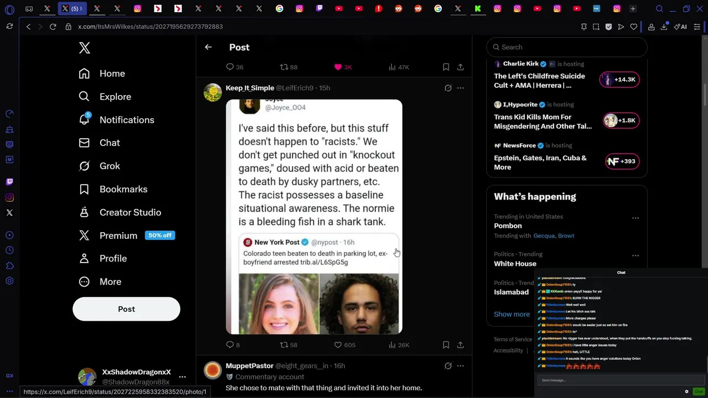Switch to the Kick browser tab
Screen dimensions: 708x398
tap(477, 9)
